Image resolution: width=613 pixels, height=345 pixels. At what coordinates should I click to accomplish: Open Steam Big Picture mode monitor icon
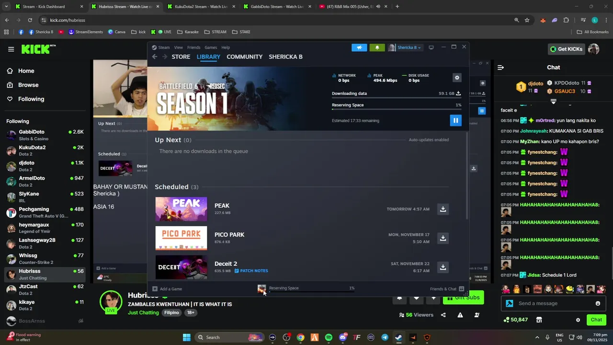click(x=431, y=47)
